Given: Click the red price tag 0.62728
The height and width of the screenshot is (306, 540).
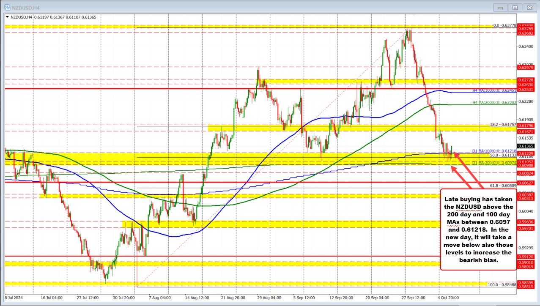Looking at the screenshot, I should (525, 79).
